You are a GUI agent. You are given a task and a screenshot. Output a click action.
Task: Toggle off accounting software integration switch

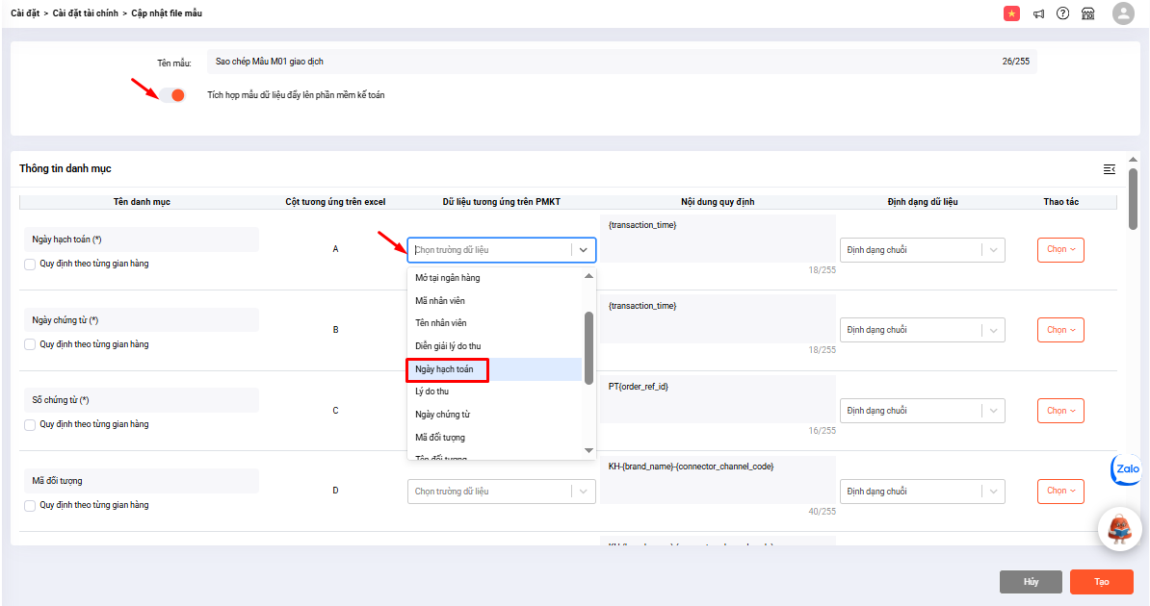(173, 95)
